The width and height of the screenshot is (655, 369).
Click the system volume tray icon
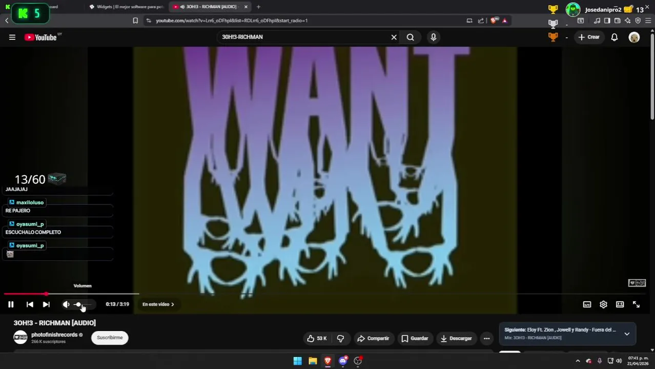coord(619,361)
